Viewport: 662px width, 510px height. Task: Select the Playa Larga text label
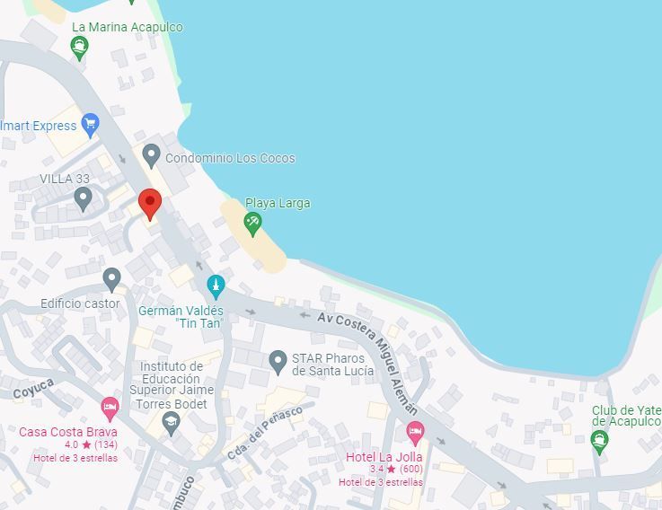pyautogui.click(x=278, y=203)
